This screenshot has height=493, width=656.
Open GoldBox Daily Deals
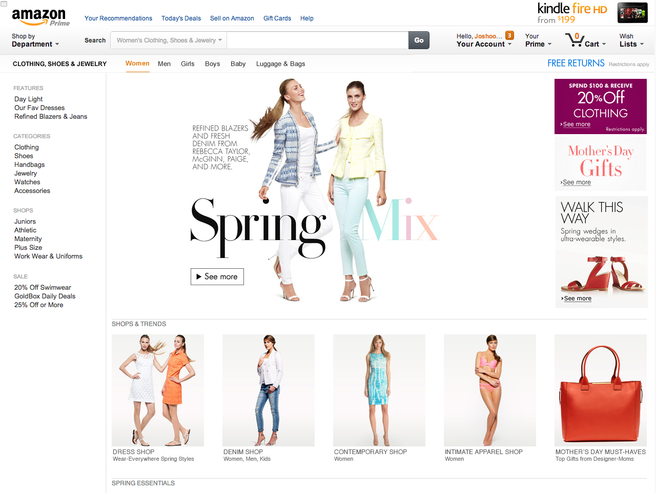click(45, 296)
